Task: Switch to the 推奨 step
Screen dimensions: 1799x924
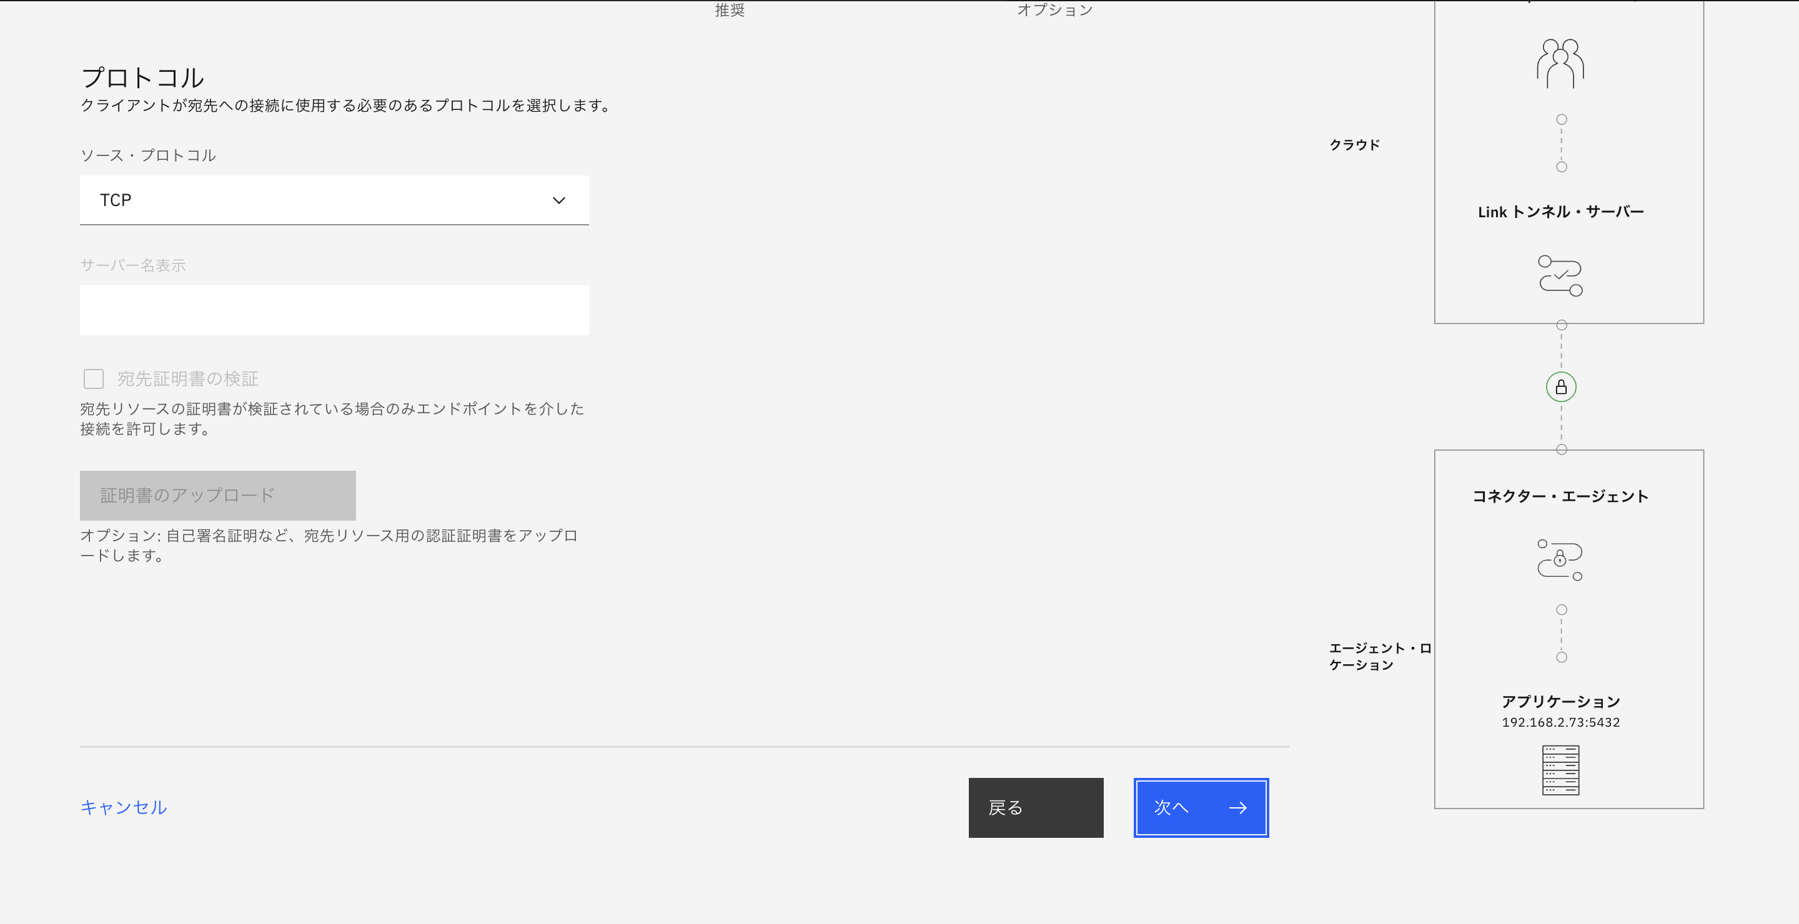Action: click(728, 10)
